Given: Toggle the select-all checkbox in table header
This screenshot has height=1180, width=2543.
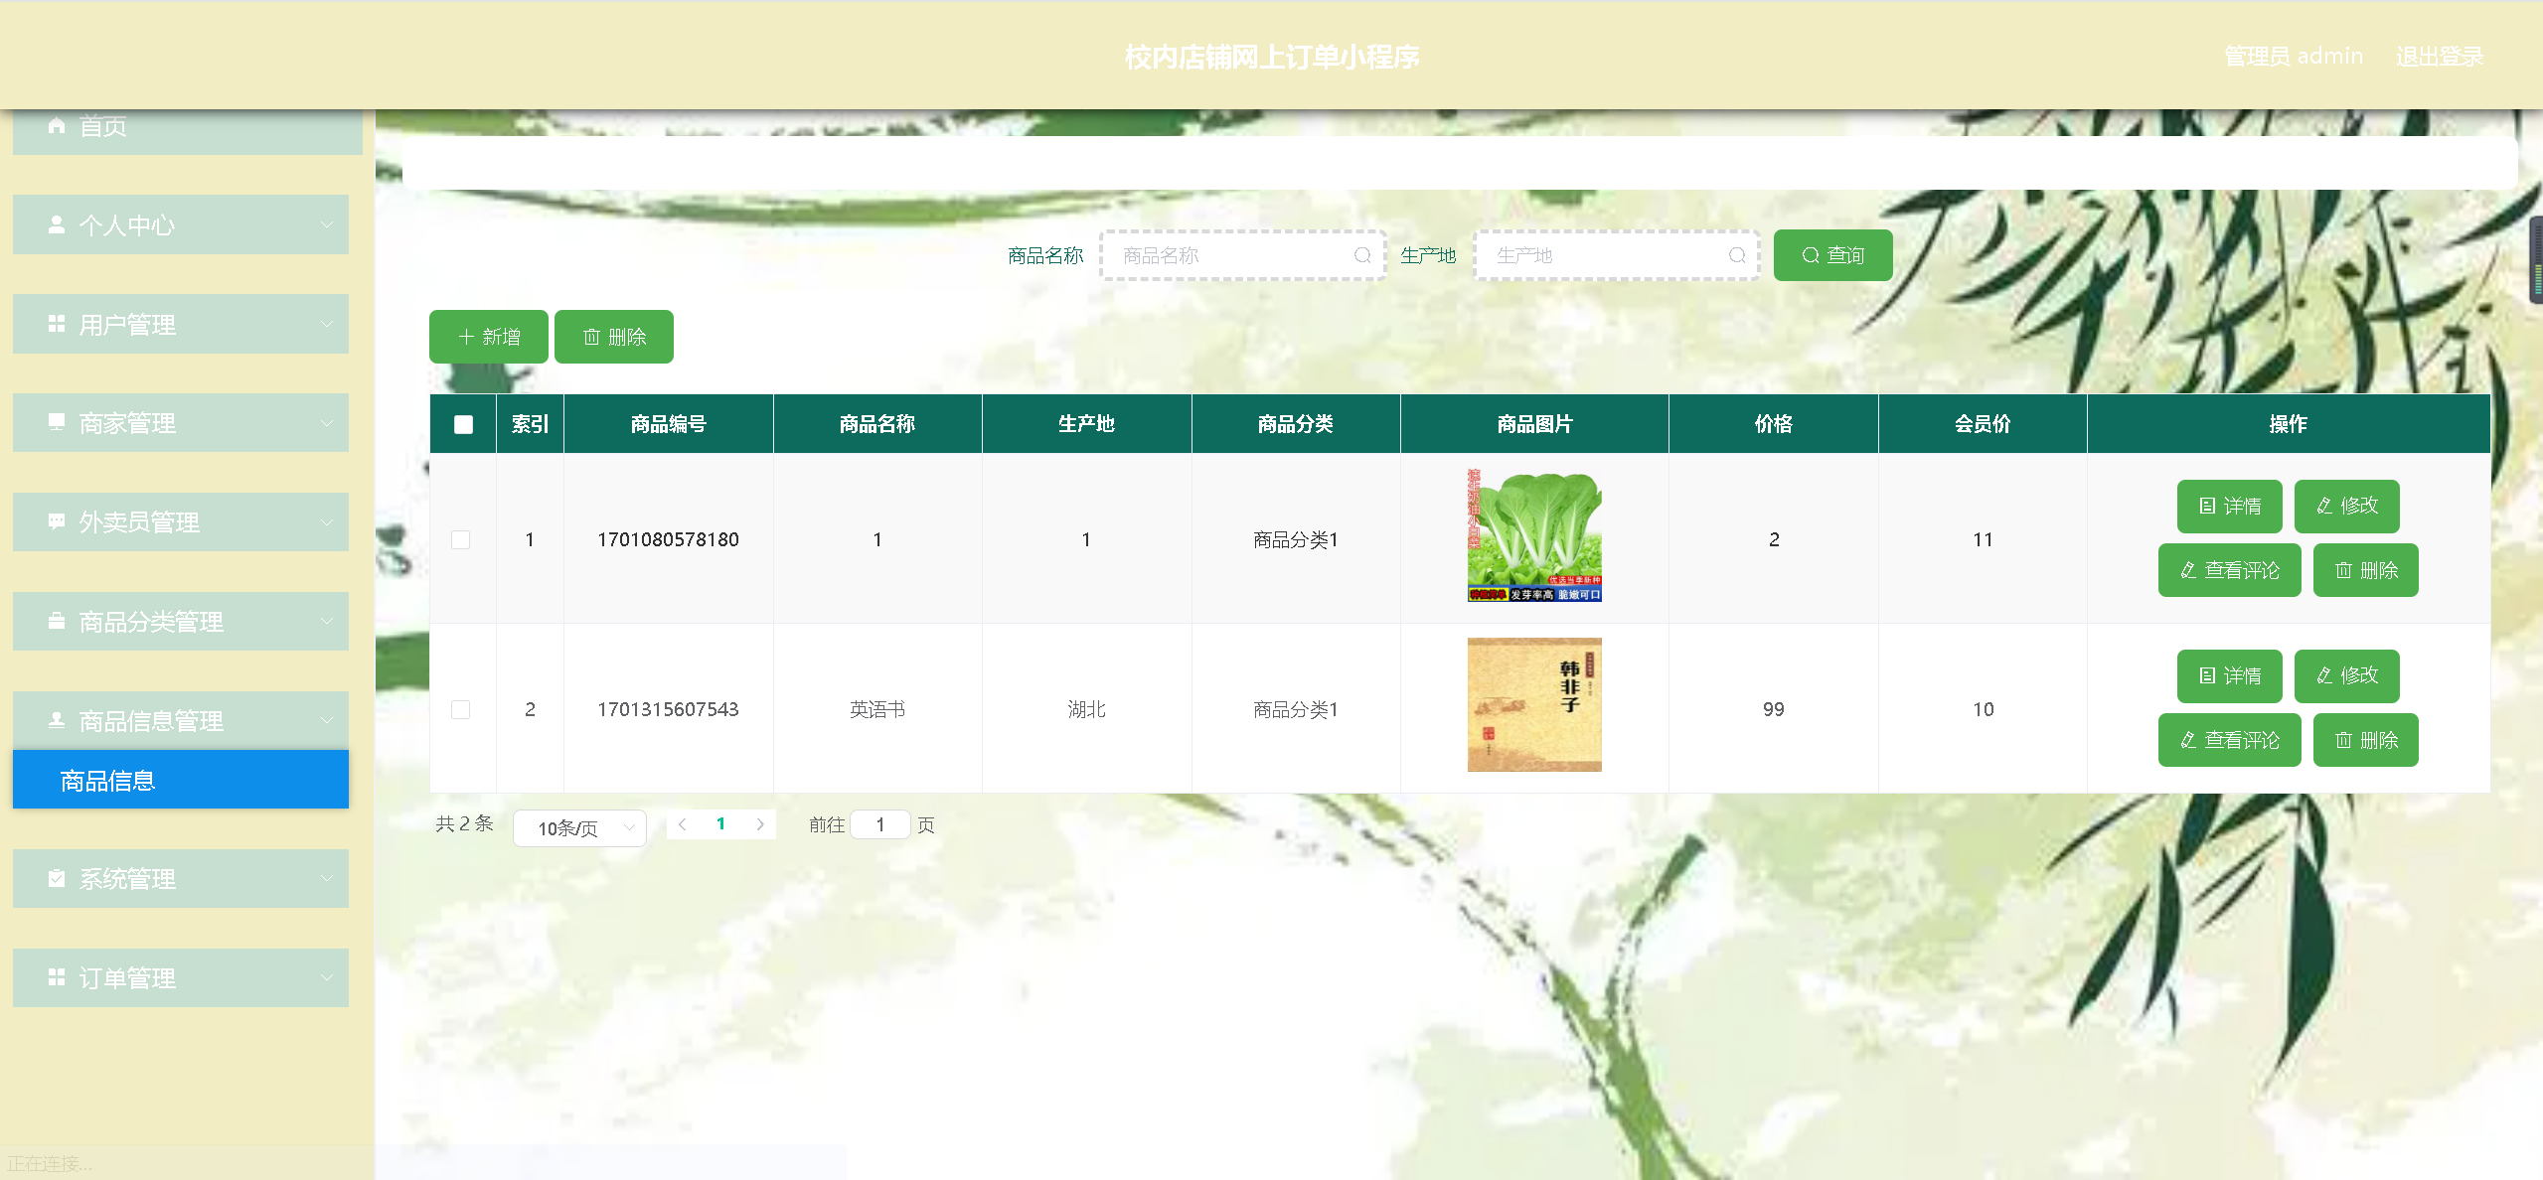Looking at the screenshot, I should coord(463,424).
